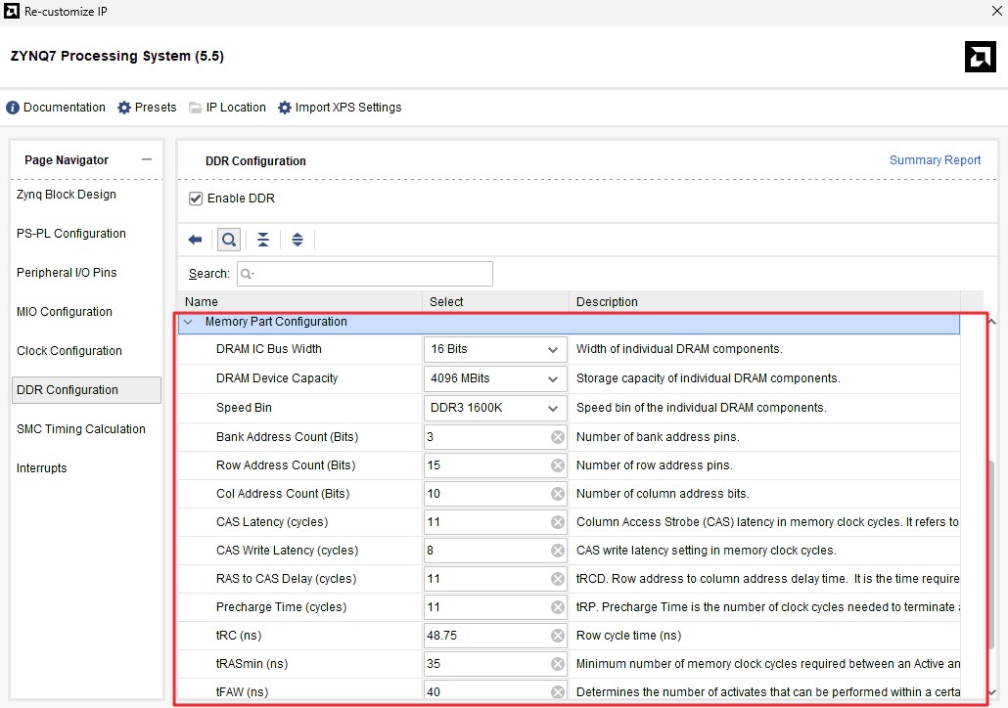This screenshot has height=708, width=1008.
Task: Click the AMD logo in the header
Action: click(980, 57)
